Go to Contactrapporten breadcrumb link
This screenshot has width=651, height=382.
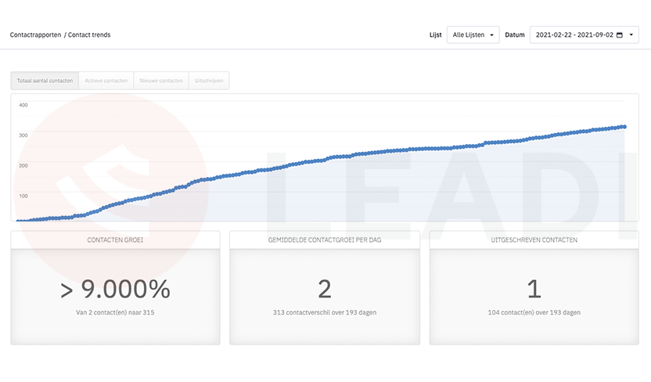35,35
